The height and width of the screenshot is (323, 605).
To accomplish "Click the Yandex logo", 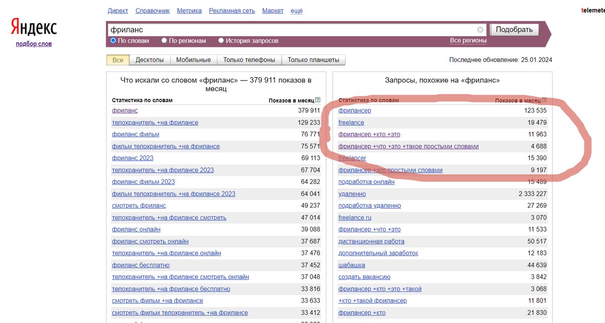I will pos(34,27).
